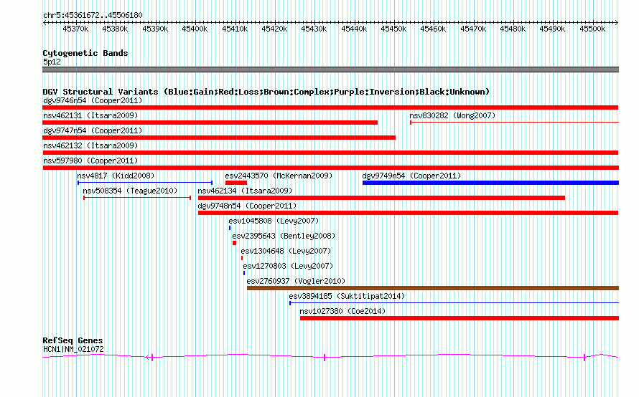This screenshot has height=397, width=639.
Task: Open the nsv462134 (Itsara2009) label
Action: coord(245,191)
